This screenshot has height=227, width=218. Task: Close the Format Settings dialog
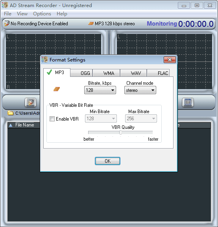170,60
